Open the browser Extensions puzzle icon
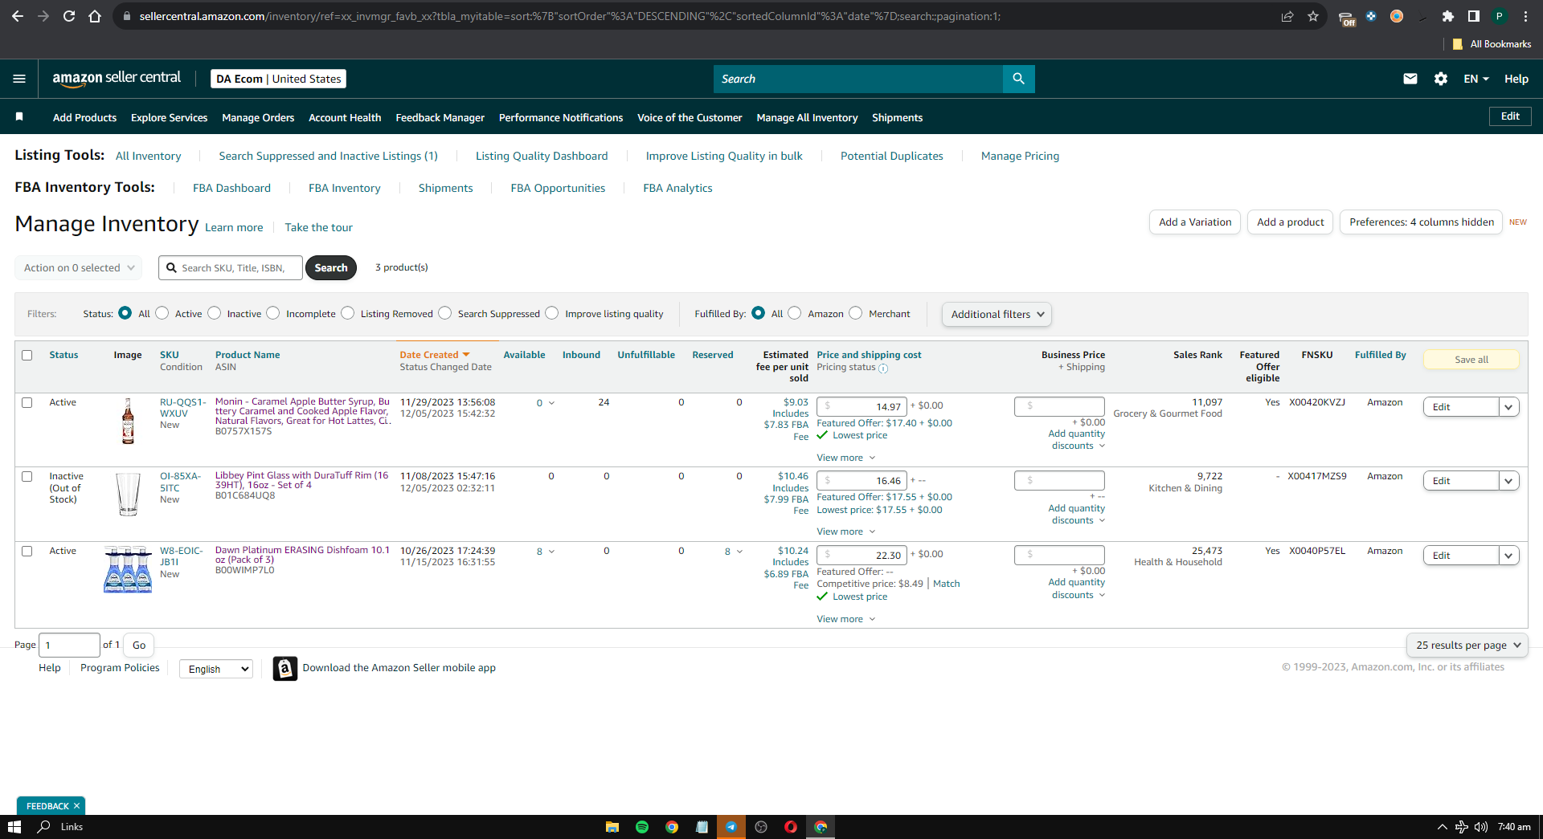The width and height of the screenshot is (1543, 839). (1448, 16)
